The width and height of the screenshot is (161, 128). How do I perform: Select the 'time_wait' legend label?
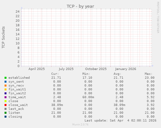pos(17,97)
